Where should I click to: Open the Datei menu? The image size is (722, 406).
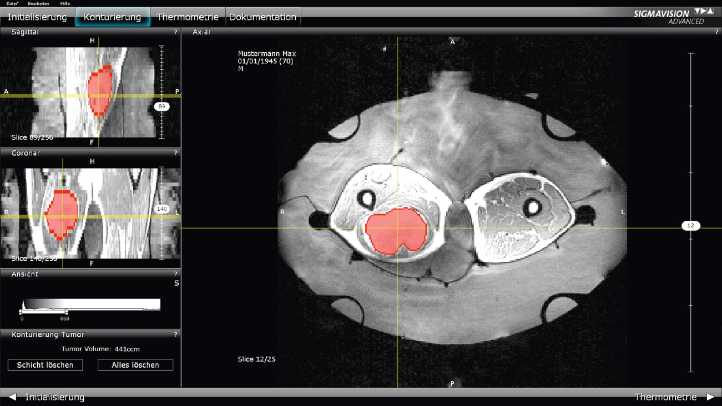coord(12,3)
